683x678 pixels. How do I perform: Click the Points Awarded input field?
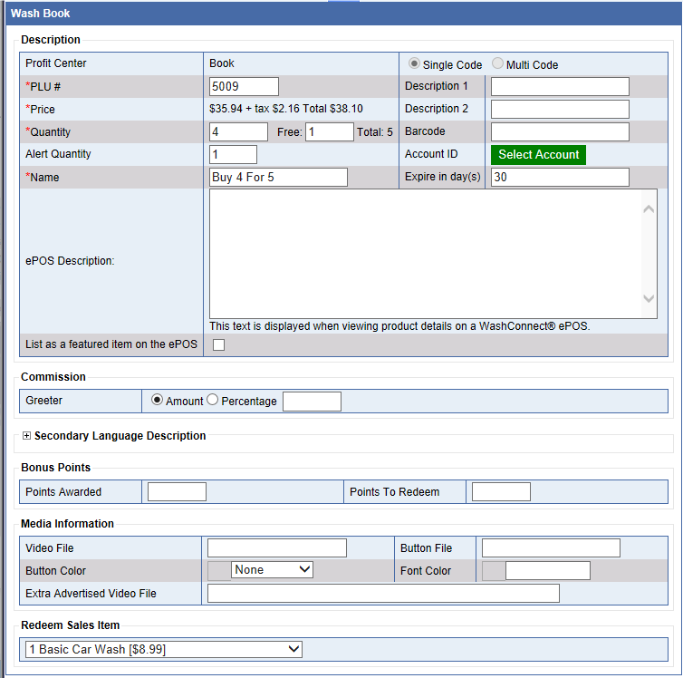click(177, 492)
